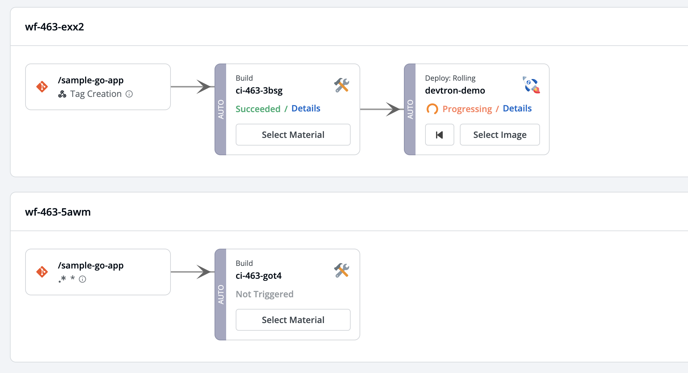This screenshot has height=373, width=688.
Task: Click the orange progressing spinner icon
Action: coord(432,109)
